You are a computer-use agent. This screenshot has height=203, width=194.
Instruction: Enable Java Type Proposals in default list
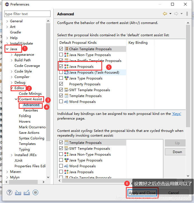(61, 78)
